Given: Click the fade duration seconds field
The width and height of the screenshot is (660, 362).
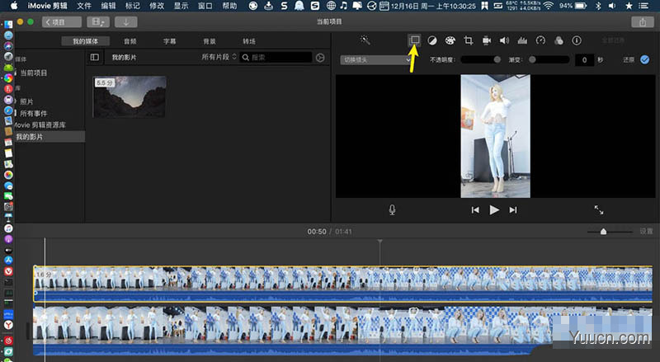Looking at the screenshot, I should click(584, 59).
